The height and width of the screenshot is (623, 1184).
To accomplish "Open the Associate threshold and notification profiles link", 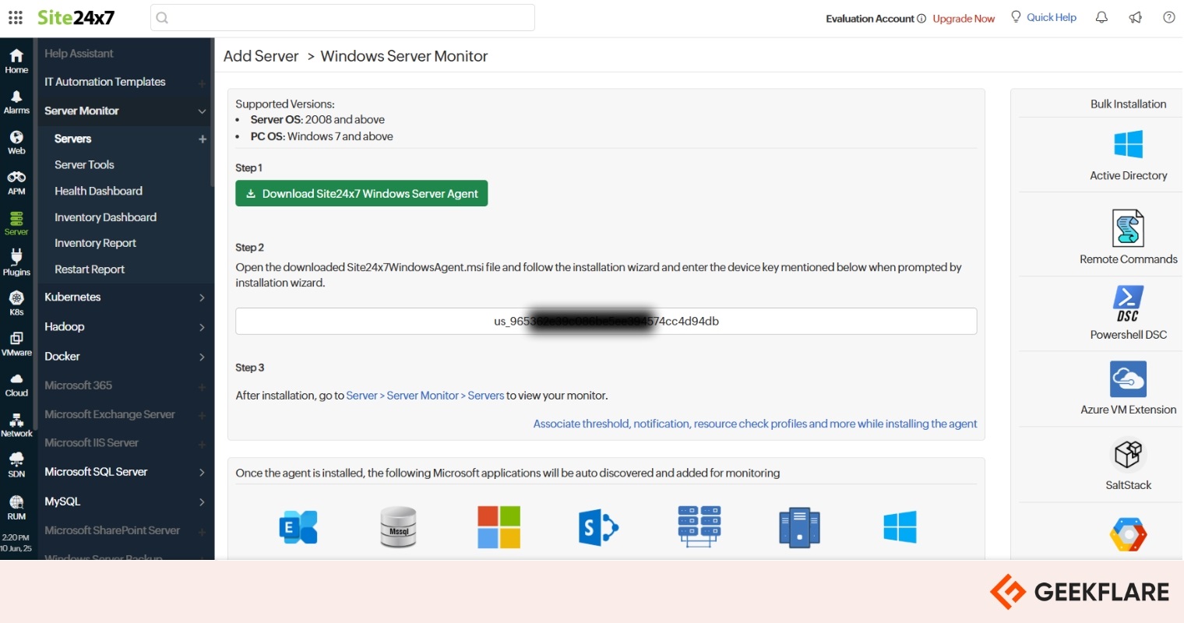I will click(755, 424).
